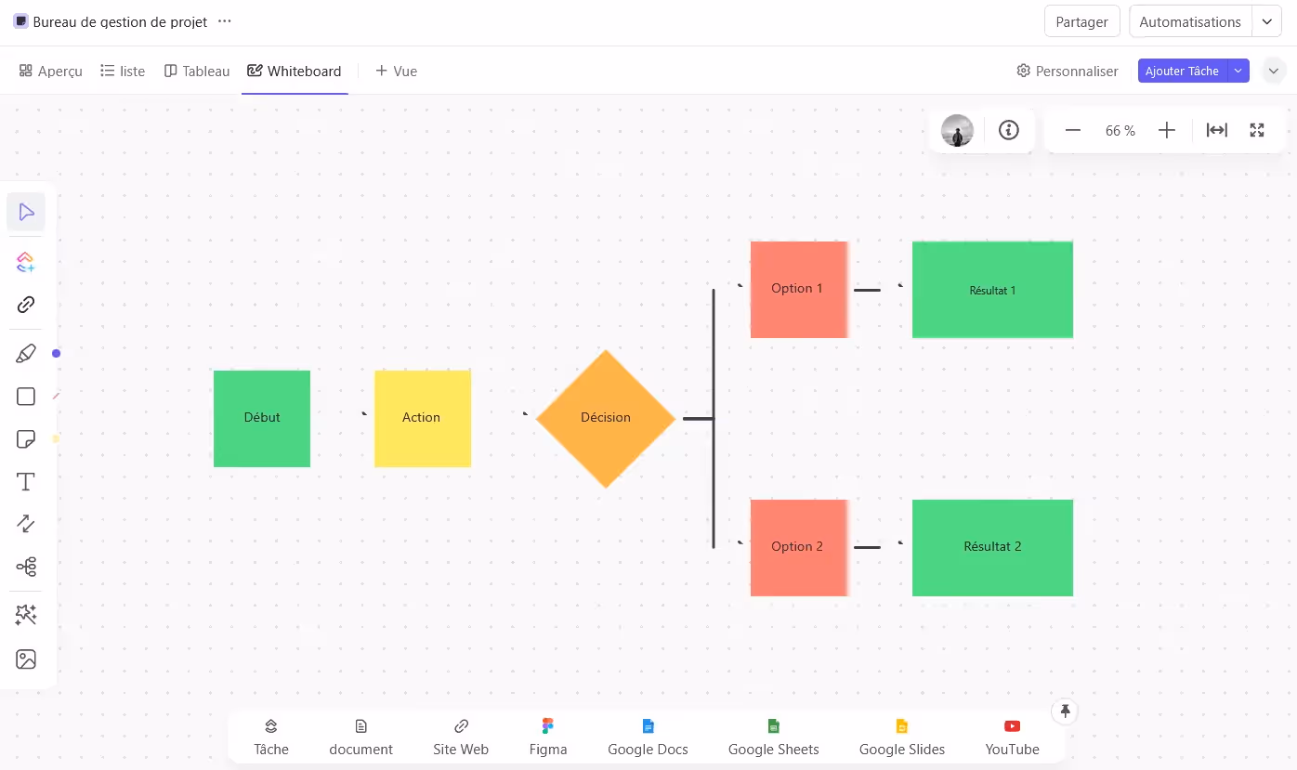Pick the marker tool color dot
The image size is (1297, 770).
click(57, 353)
